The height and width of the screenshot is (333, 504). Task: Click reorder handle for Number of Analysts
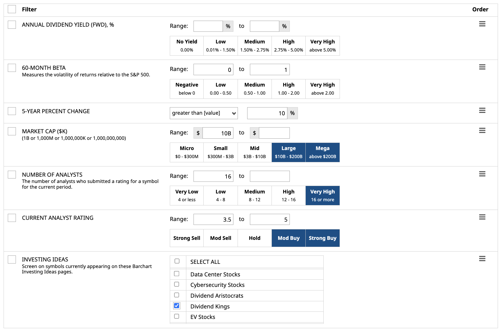click(x=482, y=174)
